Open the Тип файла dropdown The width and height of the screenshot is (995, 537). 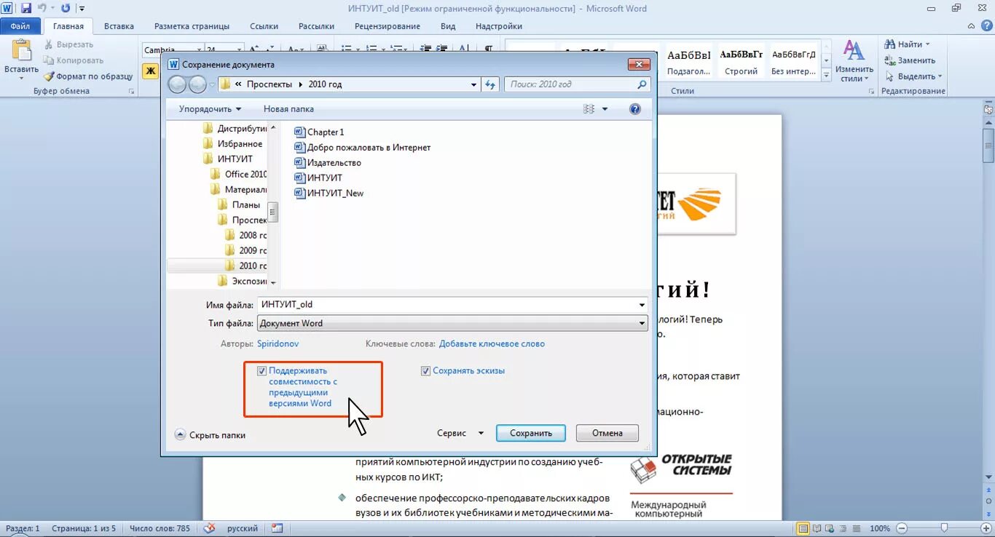pos(452,324)
